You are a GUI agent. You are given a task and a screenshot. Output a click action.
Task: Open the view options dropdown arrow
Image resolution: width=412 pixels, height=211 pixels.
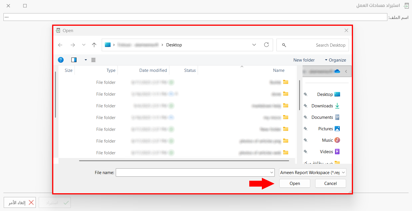(x=86, y=60)
